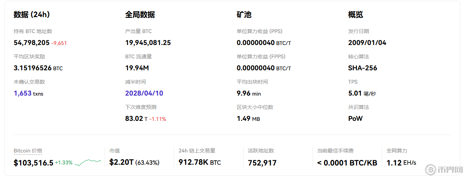467x180 pixels.
Task: Select the unconfirmed transactions value 1,653
Action: point(23,93)
